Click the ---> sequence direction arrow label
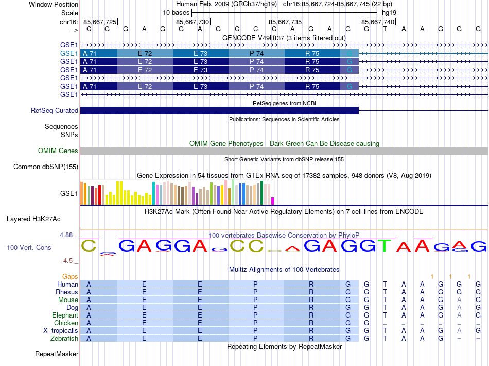The width and height of the screenshot is (489, 366). coord(73,30)
